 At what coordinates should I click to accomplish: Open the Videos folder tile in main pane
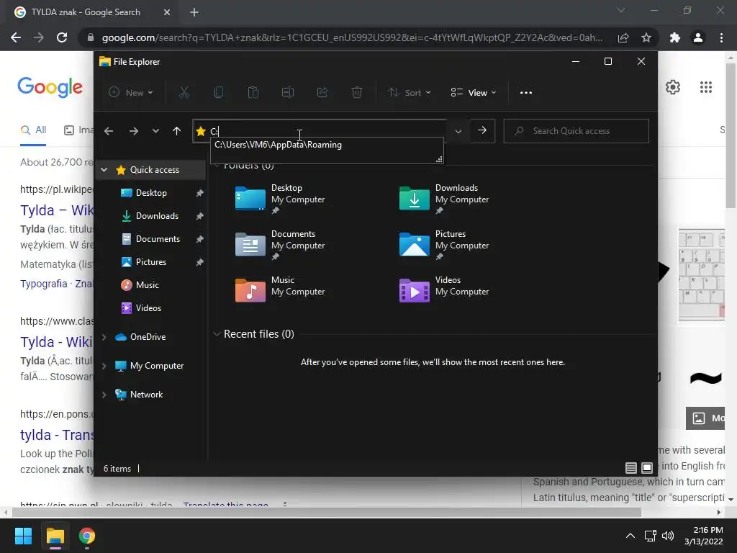(444, 290)
